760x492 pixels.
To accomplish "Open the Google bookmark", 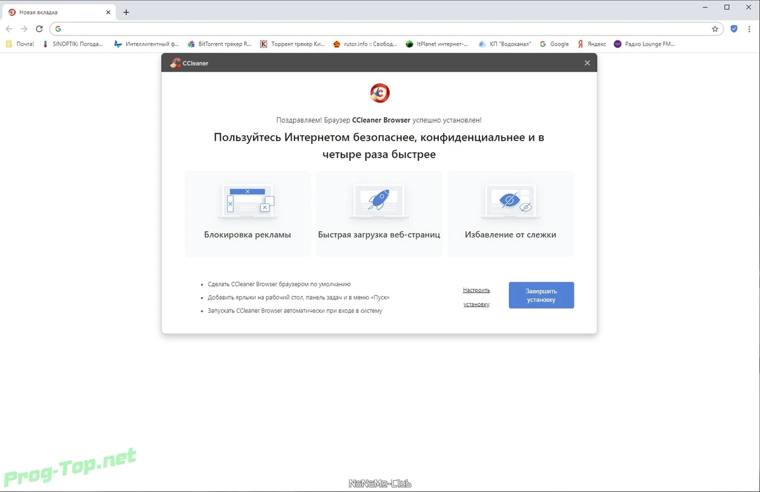I will click(x=554, y=44).
